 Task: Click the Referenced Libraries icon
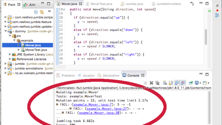point(14,59)
